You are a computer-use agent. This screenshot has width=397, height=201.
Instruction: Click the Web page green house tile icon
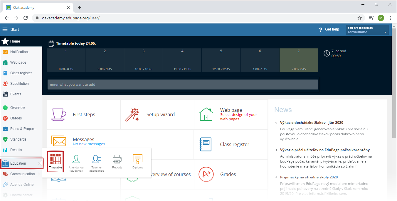coord(206,114)
